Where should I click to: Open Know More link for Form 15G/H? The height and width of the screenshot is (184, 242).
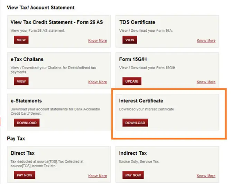(x=206, y=82)
